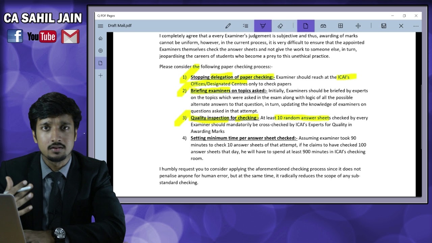Click heading "Briefing examiners on topics asked:-"
432x243 pixels.
pos(229,91)
